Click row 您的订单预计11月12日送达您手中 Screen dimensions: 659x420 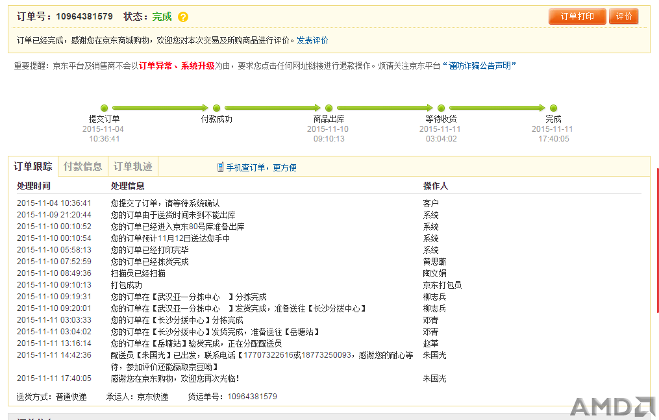pos(329,238)
